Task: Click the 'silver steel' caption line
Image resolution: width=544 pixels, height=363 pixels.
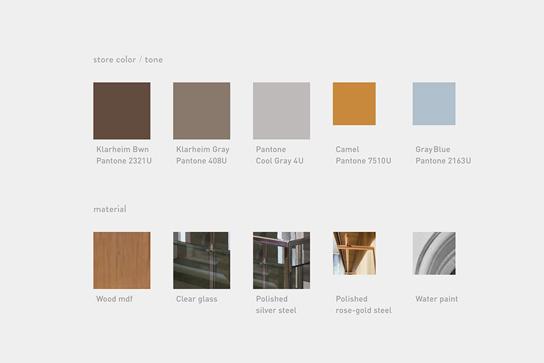Action: (276, 310)
